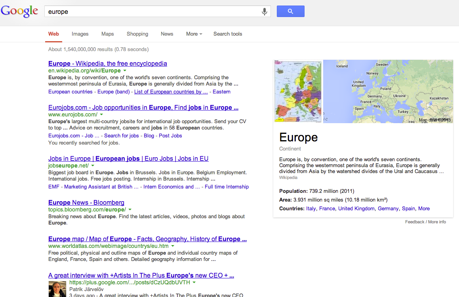Expand the More dropdown menu
The width and height of the screenshot is (459, 297).
coord(194,34)
